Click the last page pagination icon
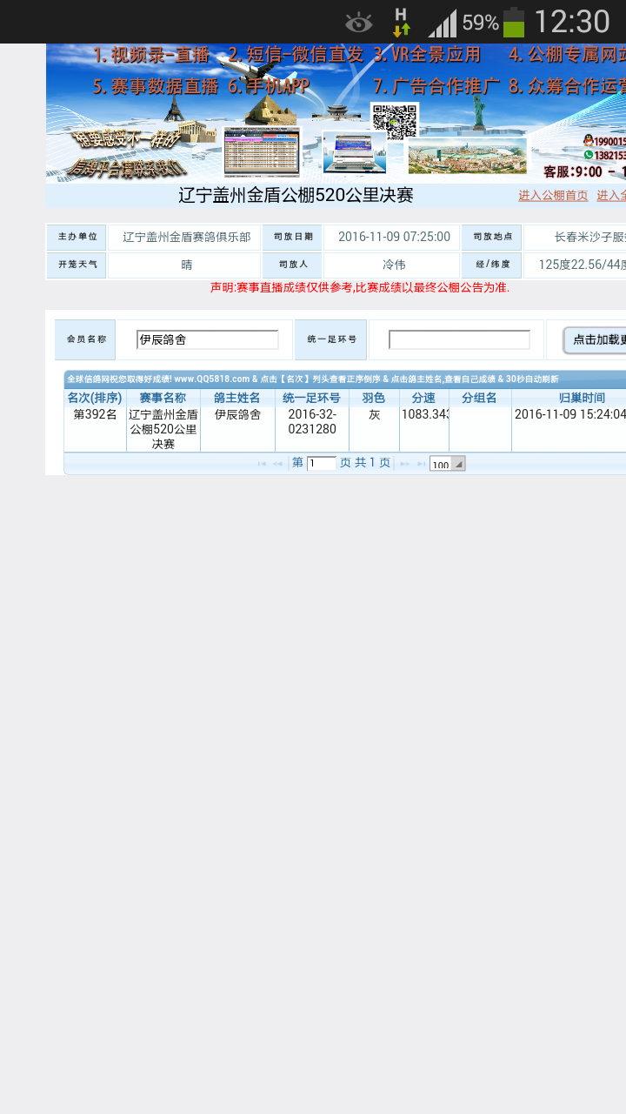 pyautogui.click(x=421, y=464)
